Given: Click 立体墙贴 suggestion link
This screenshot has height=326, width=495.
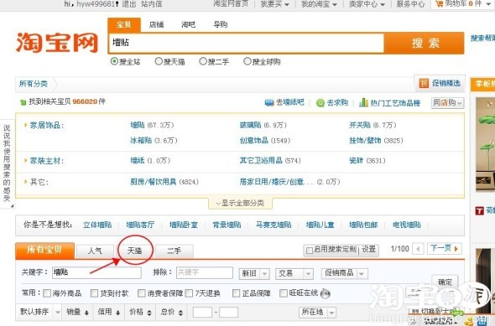Looking at the screenshot, I should pos(97,225).
